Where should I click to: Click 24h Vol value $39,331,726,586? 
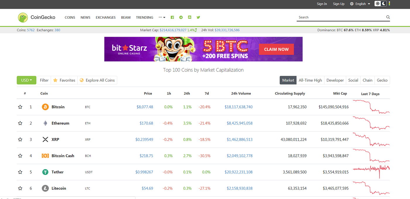[227, 30]
